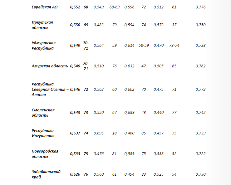Click the Удмуртская Республика region name
Viewport: 231px width, 185px height.
point(44,46)
